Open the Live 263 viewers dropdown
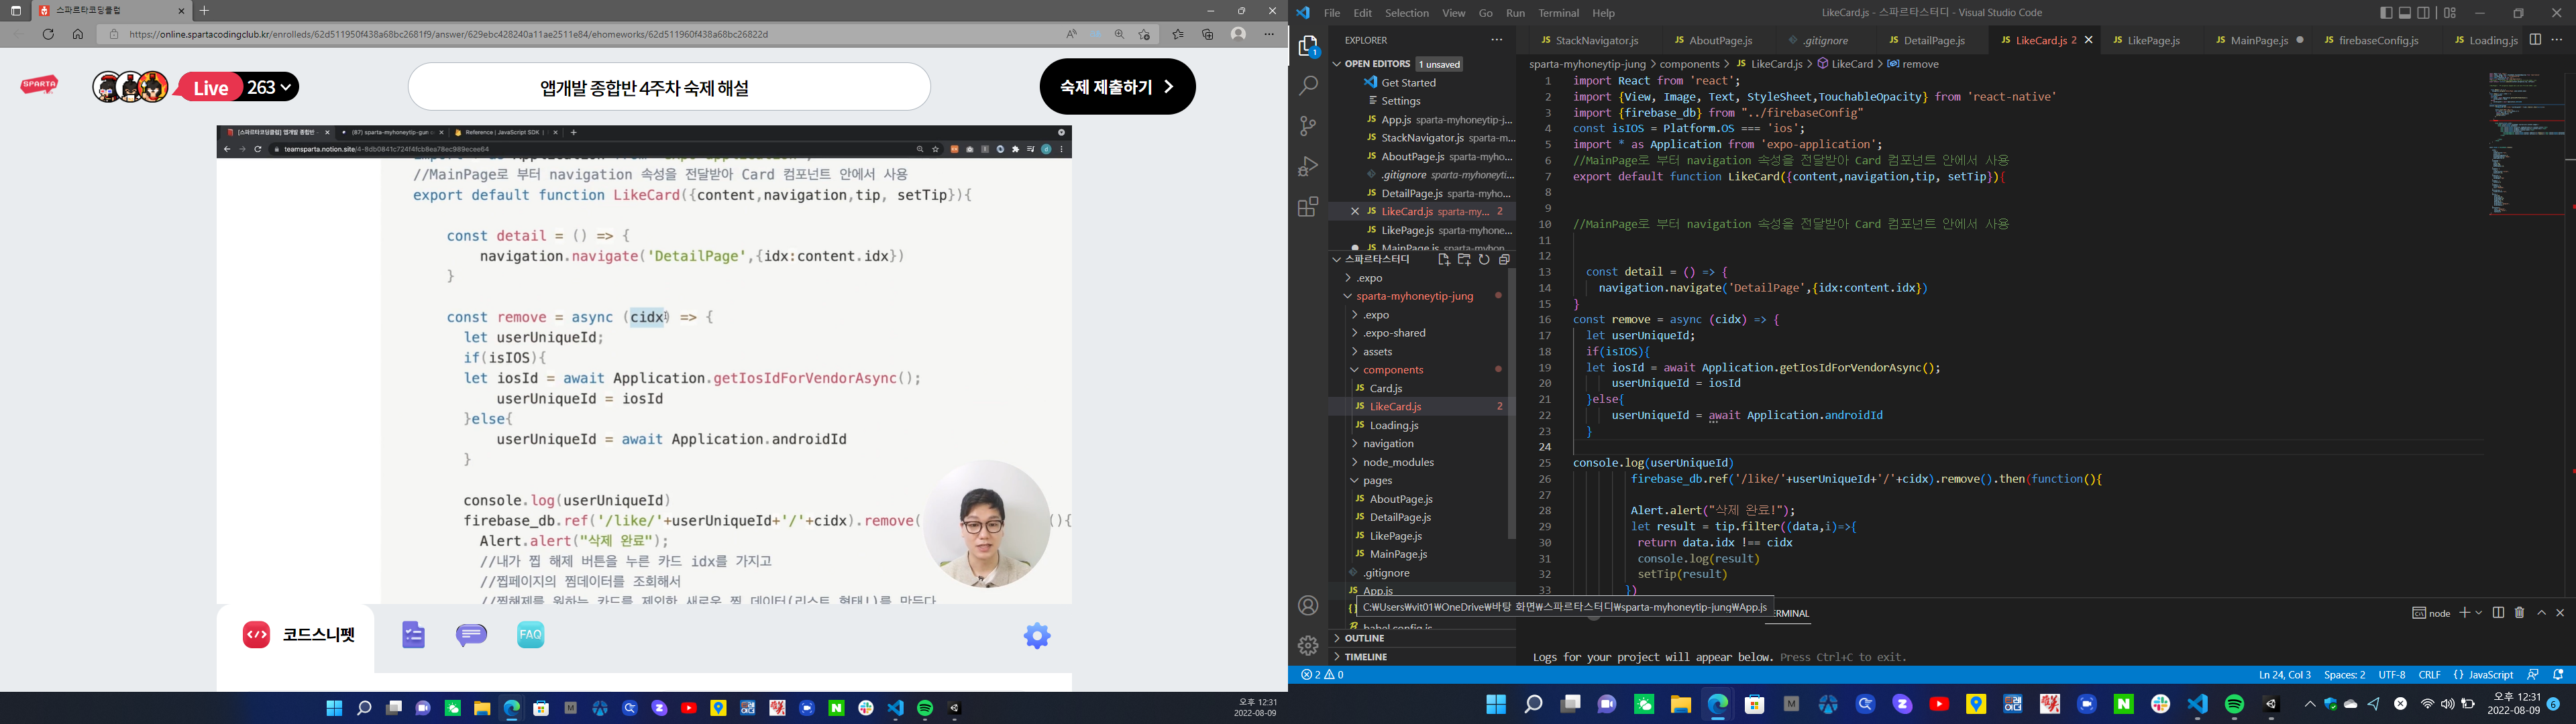The height and width of the screenshot is (724, 2576). coord(237,87)
